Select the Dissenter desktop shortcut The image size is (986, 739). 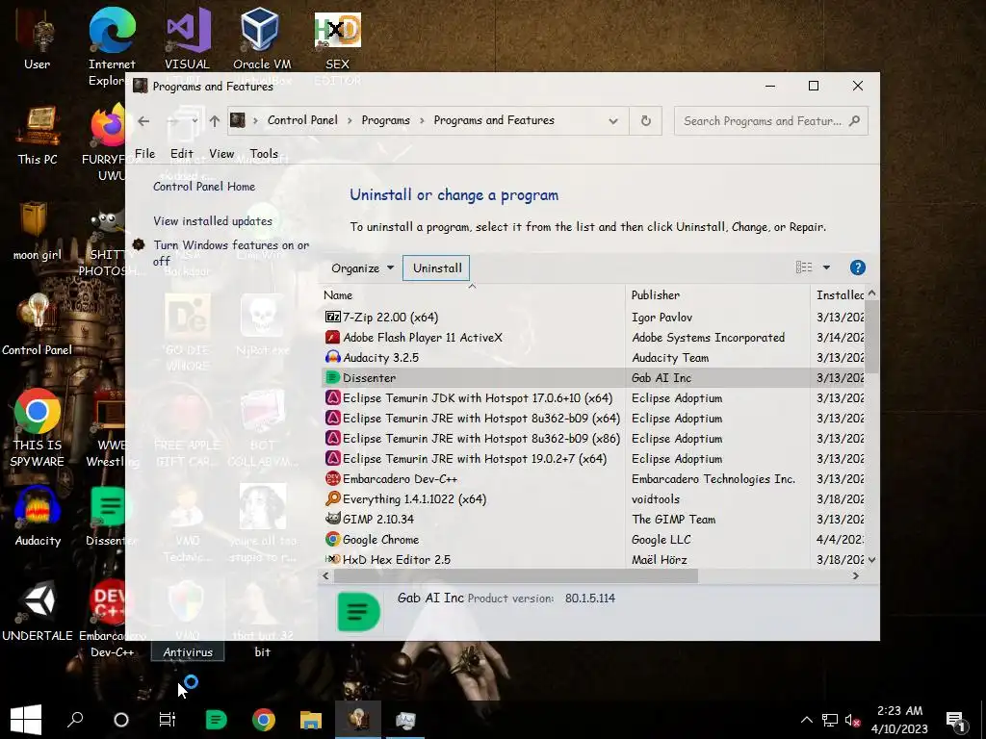tap(108, 516)
